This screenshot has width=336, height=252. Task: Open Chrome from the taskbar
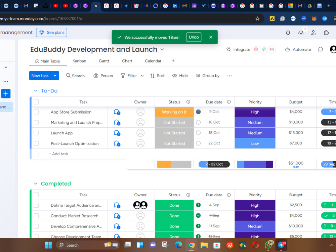(191, 245)
